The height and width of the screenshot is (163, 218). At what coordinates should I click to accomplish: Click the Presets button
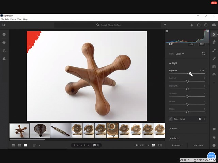coord(176,145)
